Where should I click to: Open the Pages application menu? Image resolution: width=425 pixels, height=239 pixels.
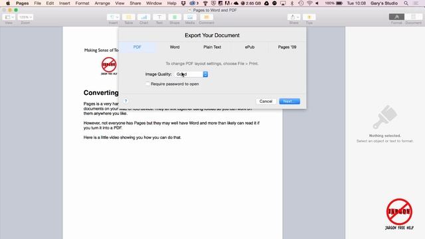[x=22, y=3]
